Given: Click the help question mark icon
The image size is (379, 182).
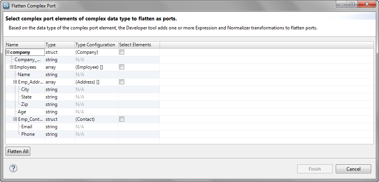Looking at the screenshot, I should click(13, 168).
